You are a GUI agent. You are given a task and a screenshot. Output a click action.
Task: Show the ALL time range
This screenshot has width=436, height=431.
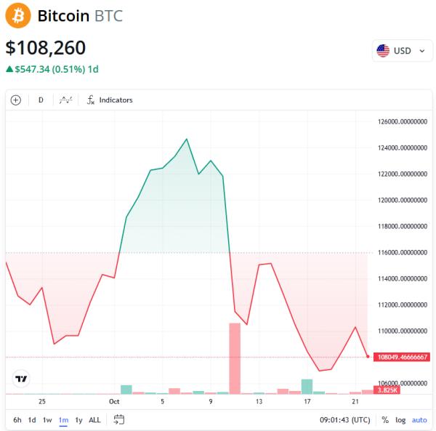(94, 420)
